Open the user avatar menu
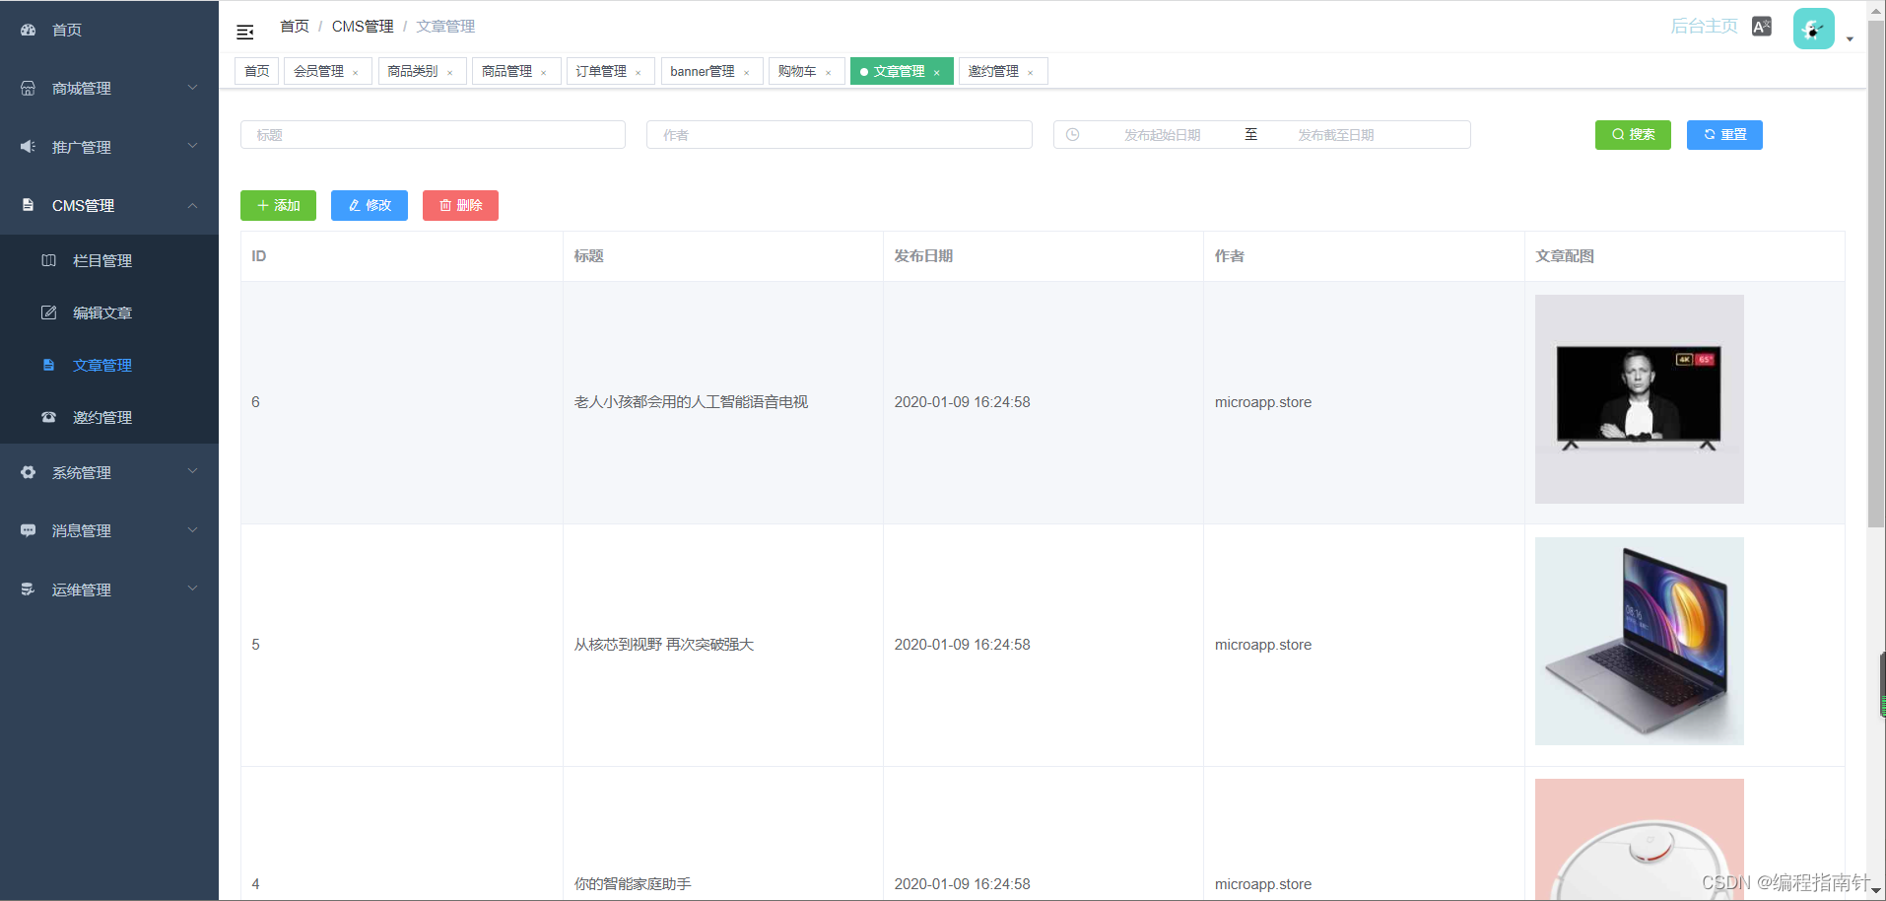This screenshot has width=1886, height=901. [x=1813, y=29]
